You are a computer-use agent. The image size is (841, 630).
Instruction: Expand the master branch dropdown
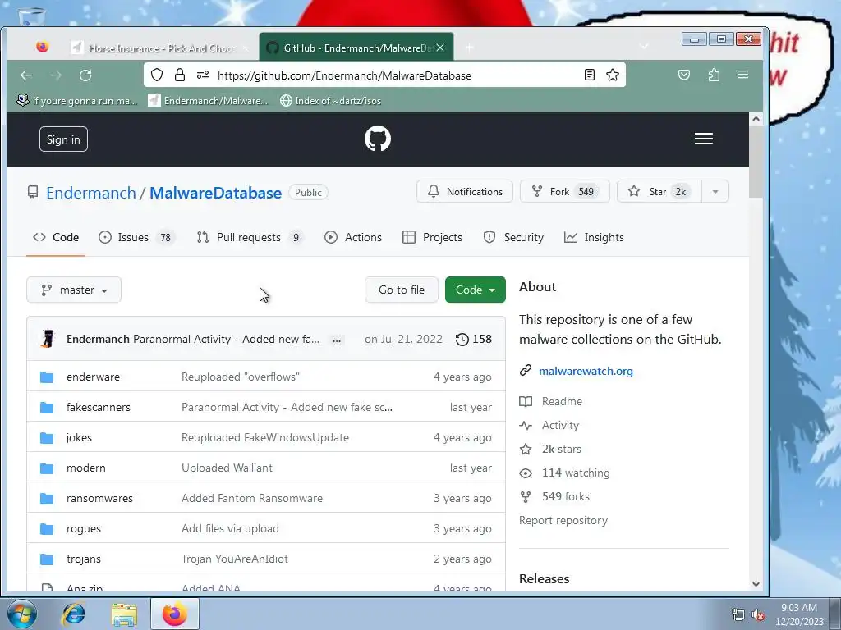[x=74, y=290]
